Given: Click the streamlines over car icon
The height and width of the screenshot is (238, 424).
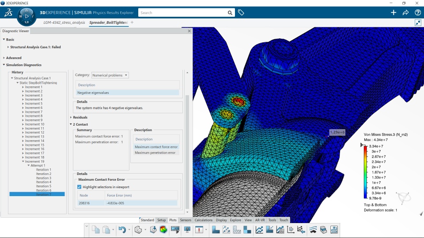Looking at the screenshot, I should [x=313, y=230].
